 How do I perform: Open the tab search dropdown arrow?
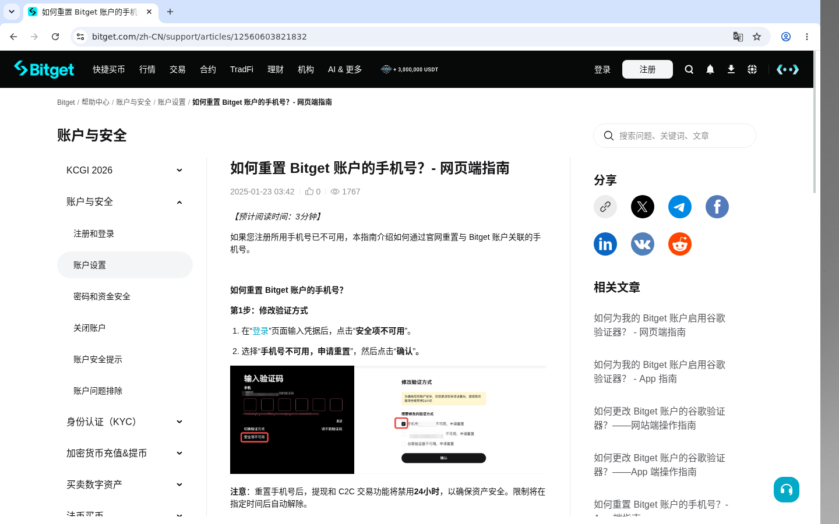(12, 12)
